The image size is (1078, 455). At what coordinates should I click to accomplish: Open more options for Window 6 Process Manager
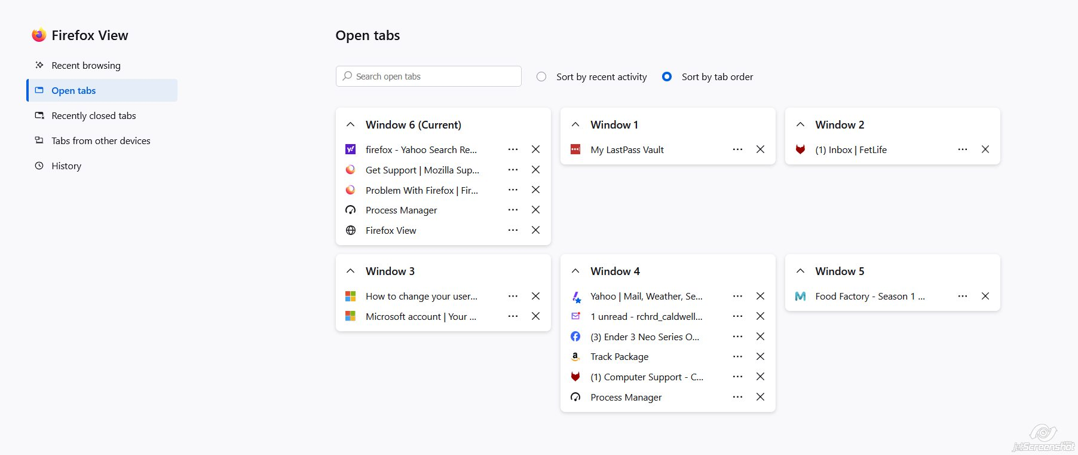coord(513,210)
